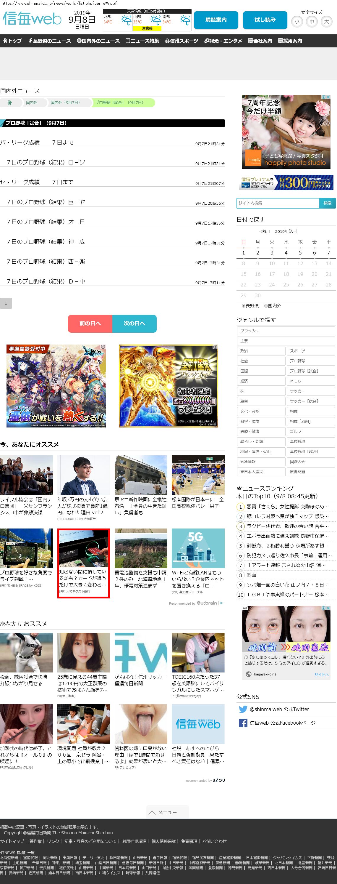This screenshot has height=884, width=337.
Task: Expand the メニュー button at page bottom
Action: [x=167, y=812]
